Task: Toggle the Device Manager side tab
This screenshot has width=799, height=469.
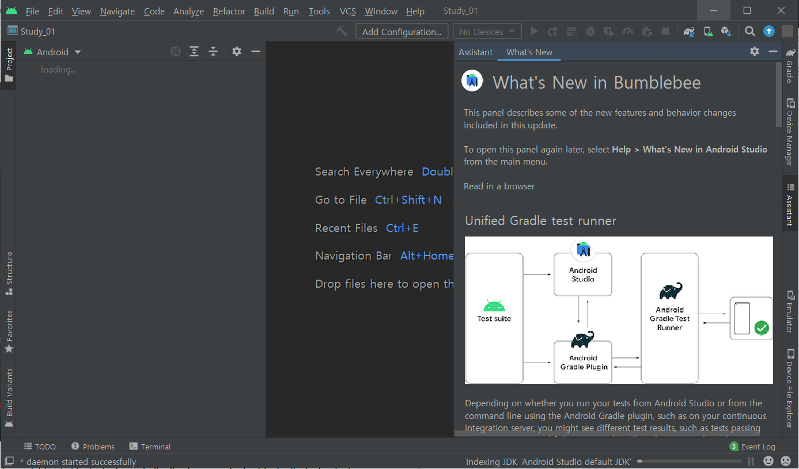Action: (790, 132)
